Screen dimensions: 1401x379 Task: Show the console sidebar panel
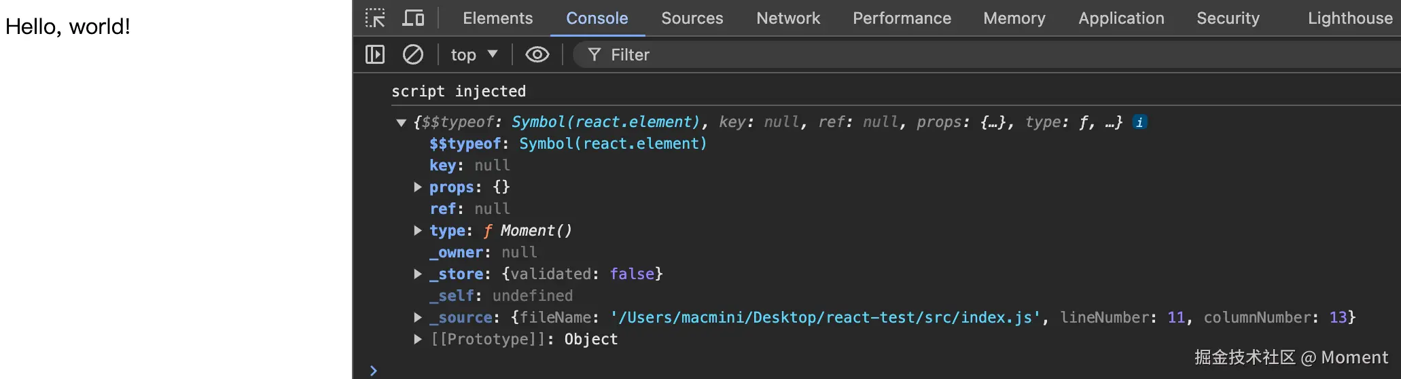pos(375,54)
